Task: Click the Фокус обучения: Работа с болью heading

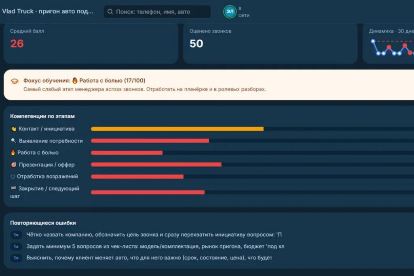Action: click(x=84, y=80)
